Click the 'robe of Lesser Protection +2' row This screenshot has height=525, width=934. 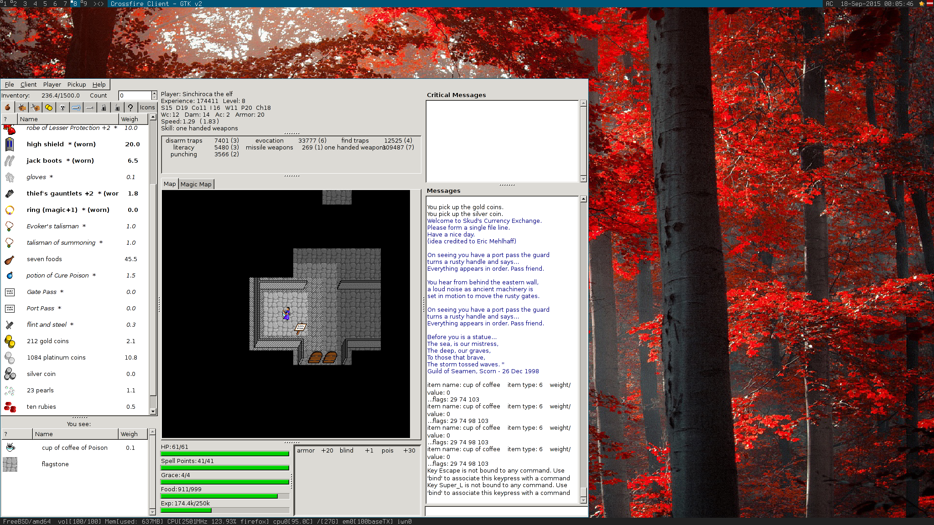(75, 128)
